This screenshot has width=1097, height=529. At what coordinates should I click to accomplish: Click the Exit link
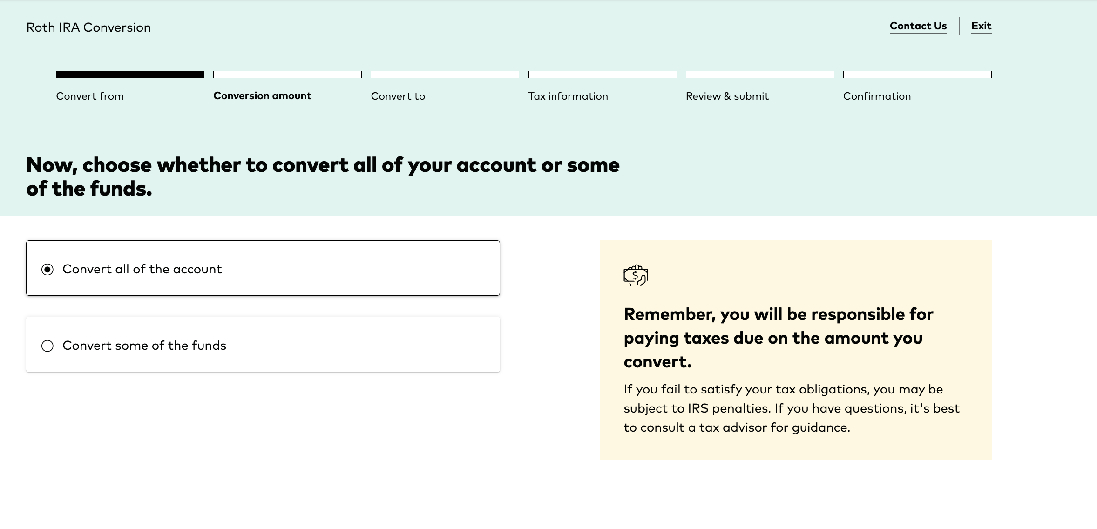981,26
